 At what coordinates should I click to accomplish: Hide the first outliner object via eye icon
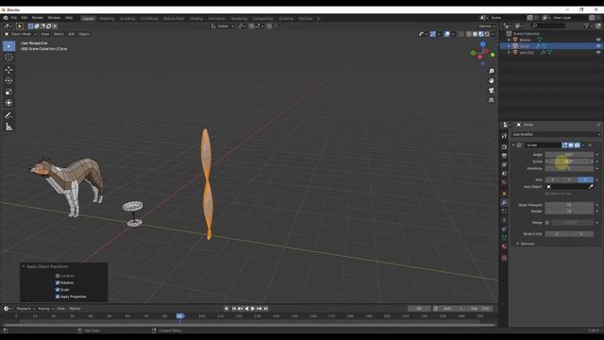tap(598, 40)
